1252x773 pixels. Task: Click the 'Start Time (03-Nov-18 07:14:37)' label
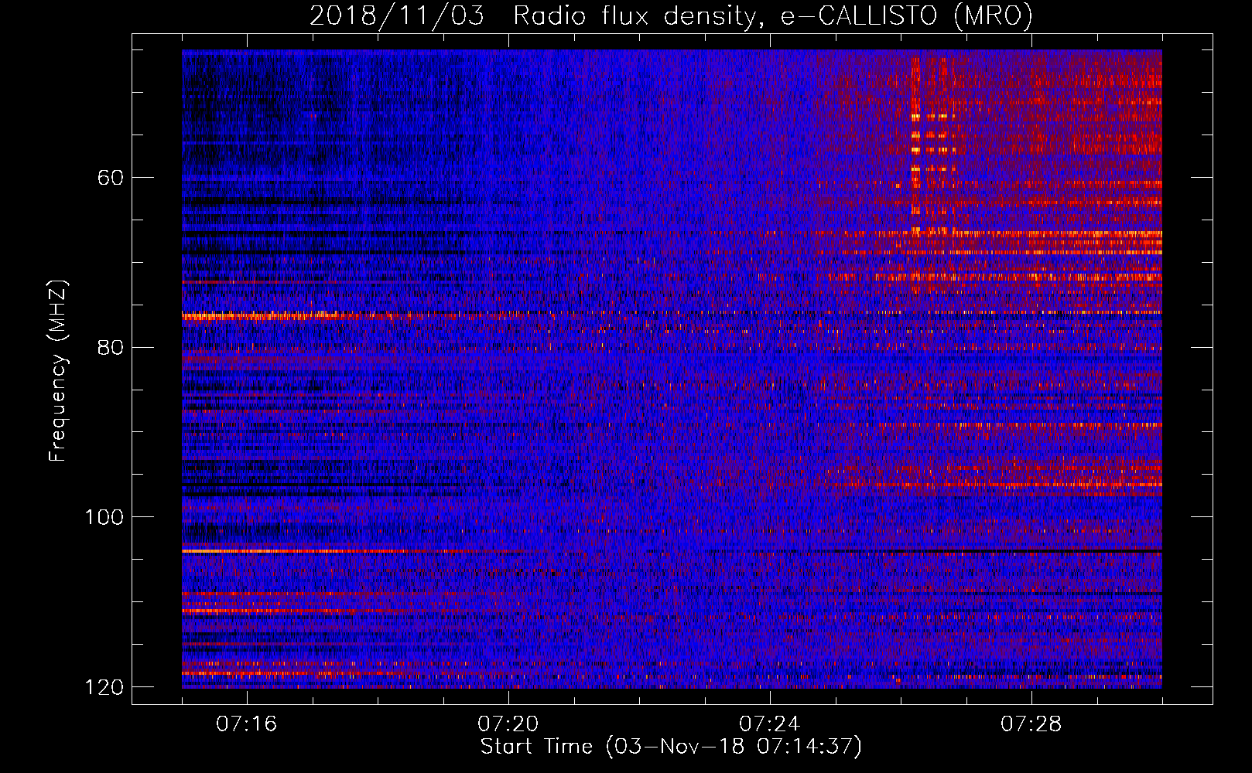[x=671, y=747]
